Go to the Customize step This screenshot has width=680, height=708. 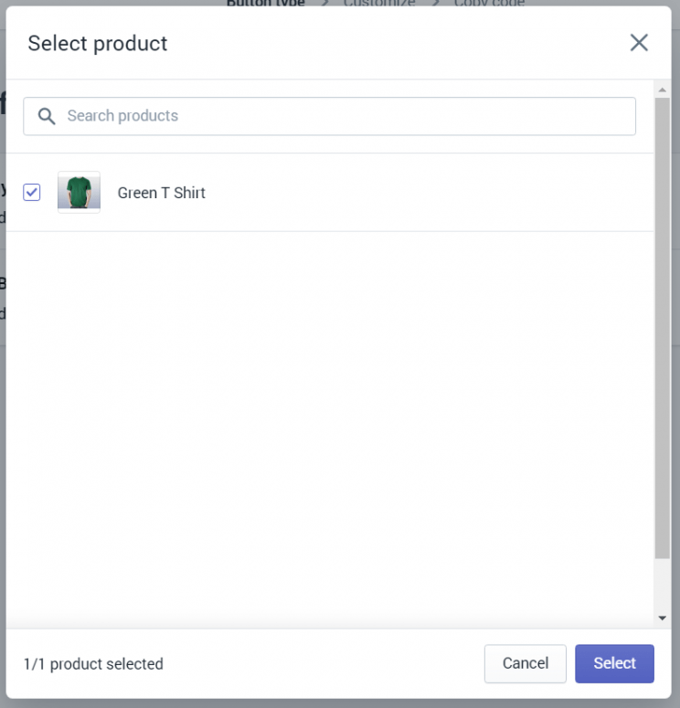coord(379,3)
